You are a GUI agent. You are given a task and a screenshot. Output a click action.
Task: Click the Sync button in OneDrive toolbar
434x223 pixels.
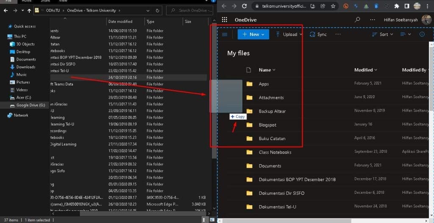click(318, 34)
